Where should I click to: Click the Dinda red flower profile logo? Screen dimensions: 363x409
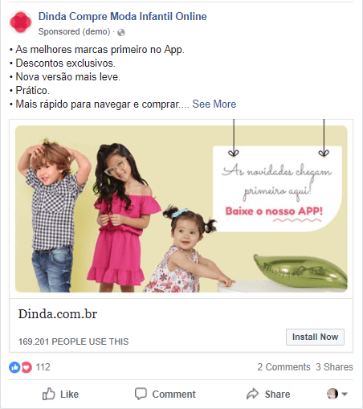tap(21, 22)
